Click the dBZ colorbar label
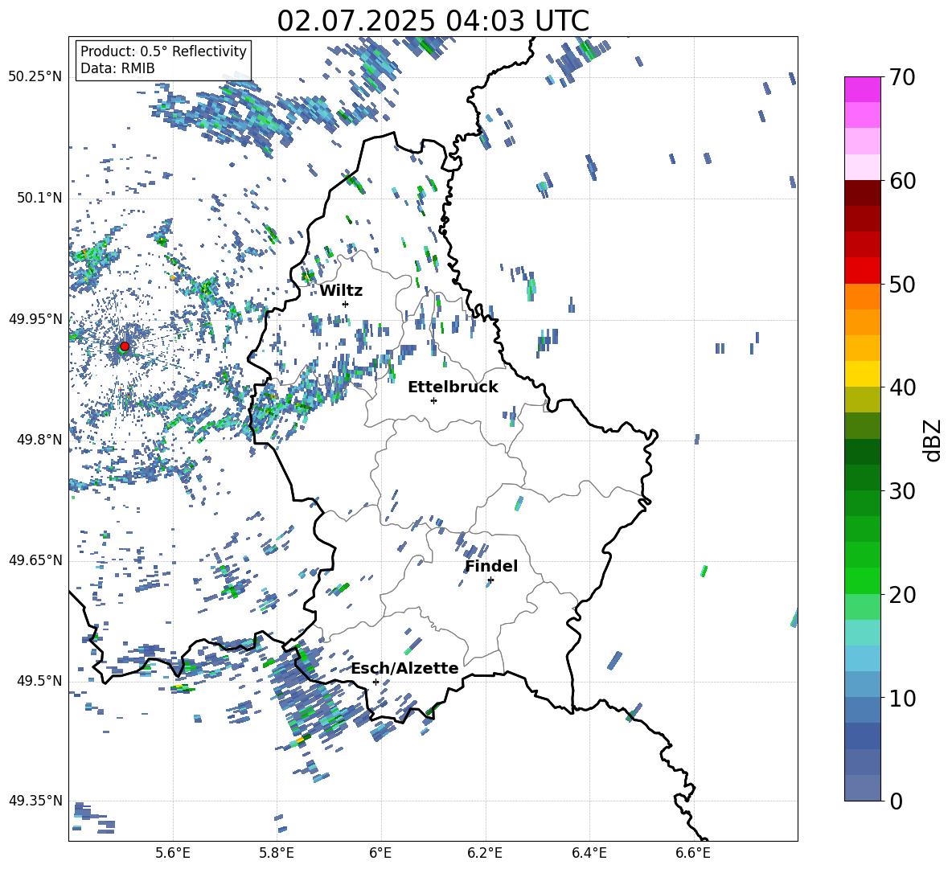The height and width of the screenshot is (869, 952). (x=934, y=440)
